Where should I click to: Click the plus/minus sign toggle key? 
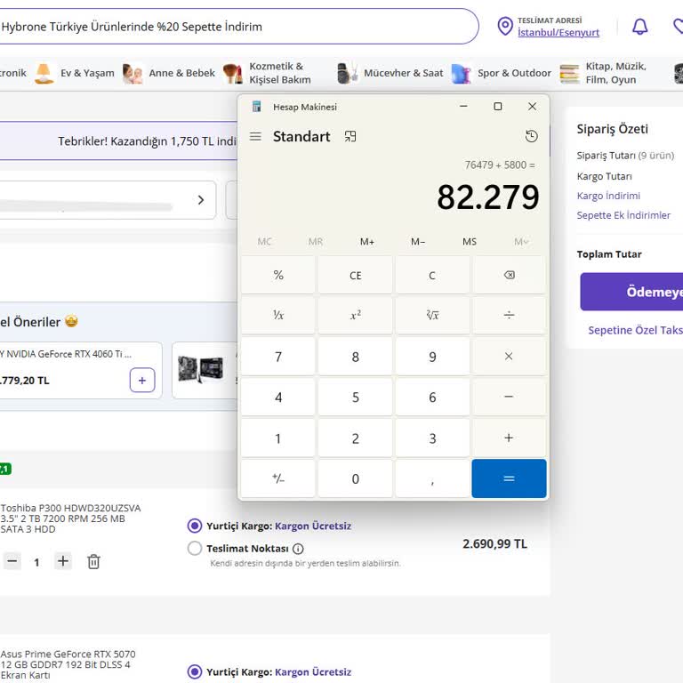[278, 478]
